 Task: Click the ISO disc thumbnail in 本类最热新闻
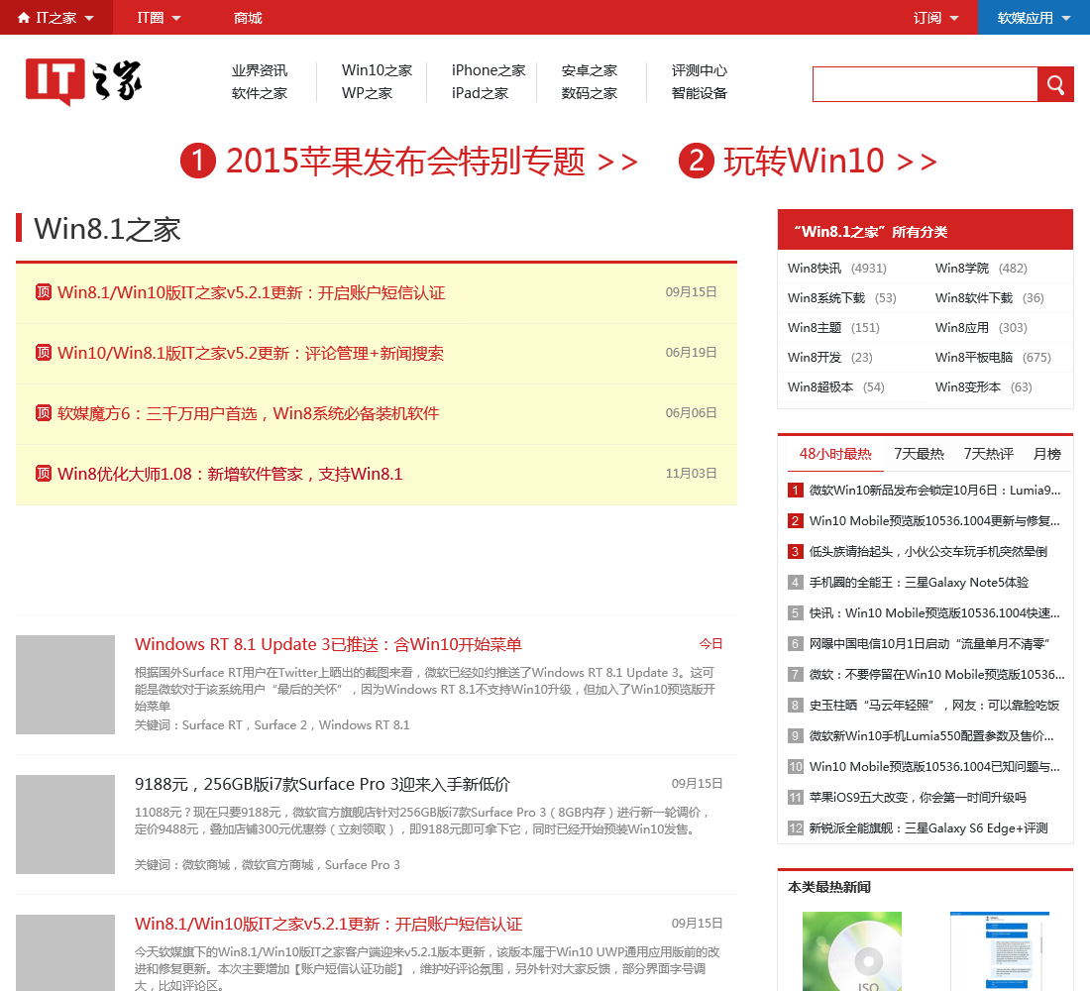coord(851,951)
